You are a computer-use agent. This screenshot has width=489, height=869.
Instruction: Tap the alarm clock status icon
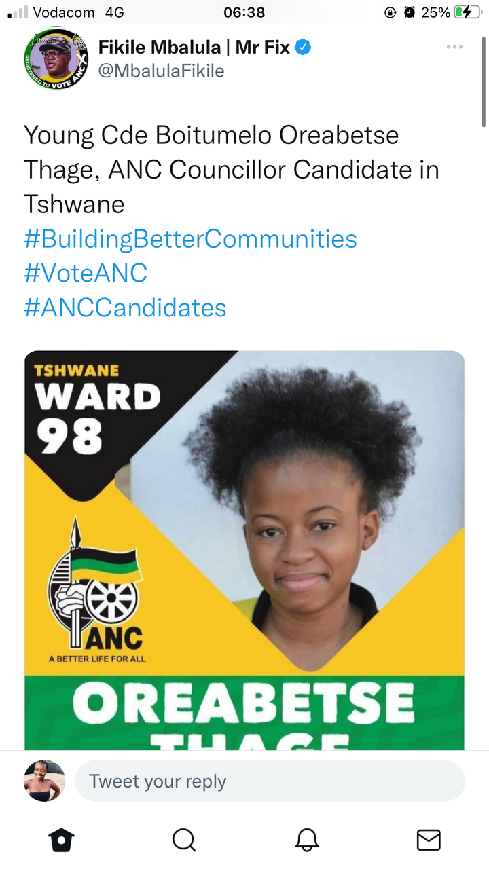tap(410, 12)
